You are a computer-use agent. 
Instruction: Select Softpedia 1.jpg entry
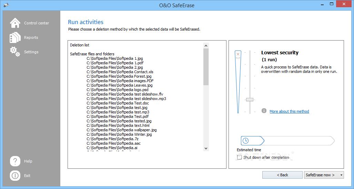tap(115, 58)
